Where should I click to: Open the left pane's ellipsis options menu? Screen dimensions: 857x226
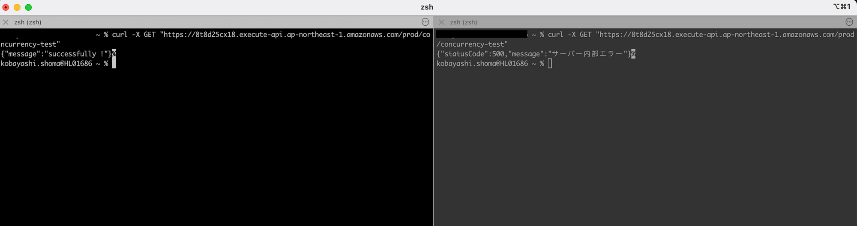[425, 22]
